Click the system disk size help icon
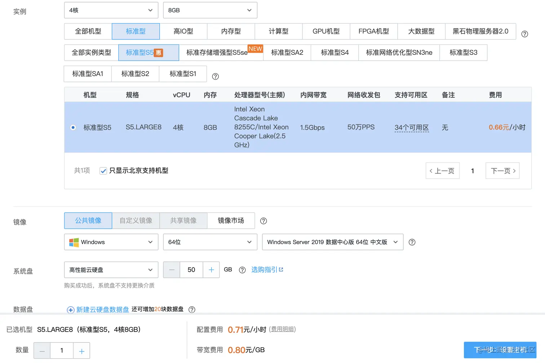The width and height of the screenshot is (545, 363). [242, 270]
